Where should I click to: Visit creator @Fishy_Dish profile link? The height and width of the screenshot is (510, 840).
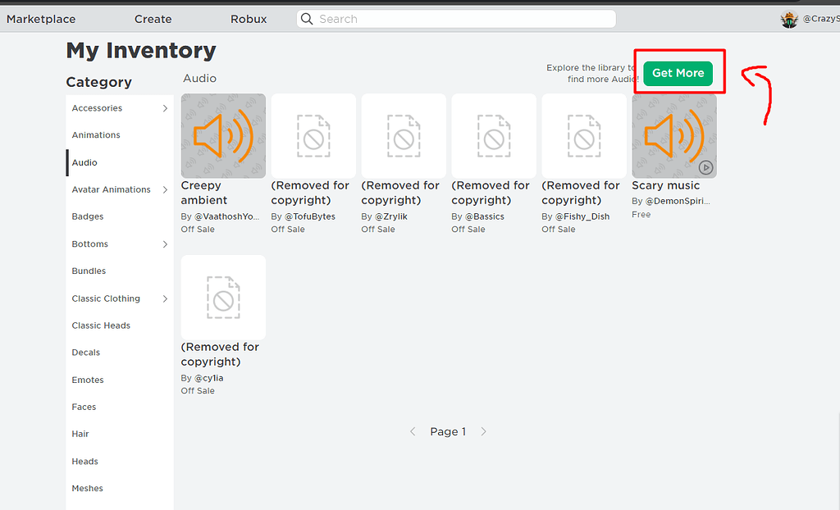582,216
